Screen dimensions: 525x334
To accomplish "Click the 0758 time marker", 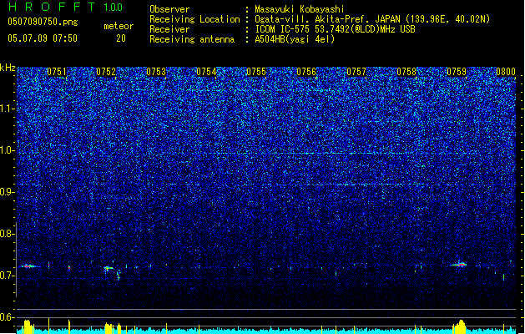I will 406,72.
